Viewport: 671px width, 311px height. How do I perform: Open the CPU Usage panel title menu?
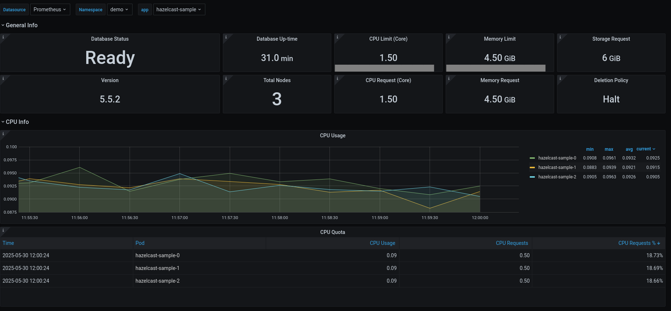pos(332,136)
